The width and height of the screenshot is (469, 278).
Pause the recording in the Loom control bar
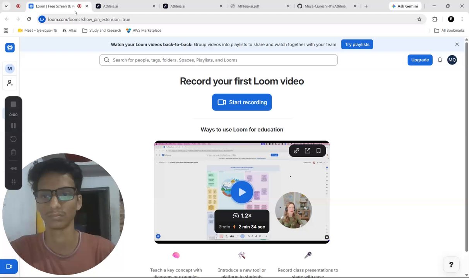click(13, 125)
